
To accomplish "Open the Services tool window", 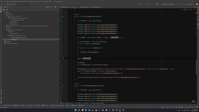I will click(x=74, y=105).
